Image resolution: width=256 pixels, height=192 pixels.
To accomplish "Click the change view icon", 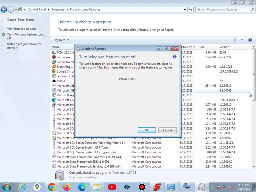I will [x=236, y=40].
